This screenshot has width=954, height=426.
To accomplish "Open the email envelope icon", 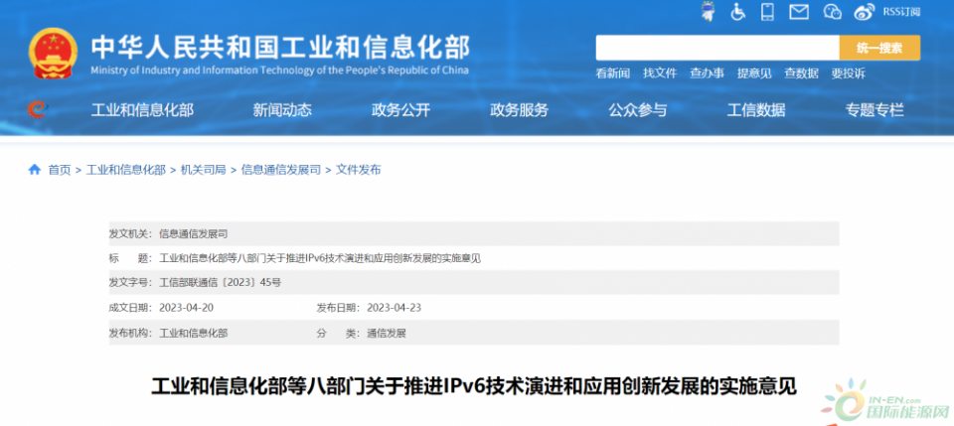I will [x=799, y=12].
